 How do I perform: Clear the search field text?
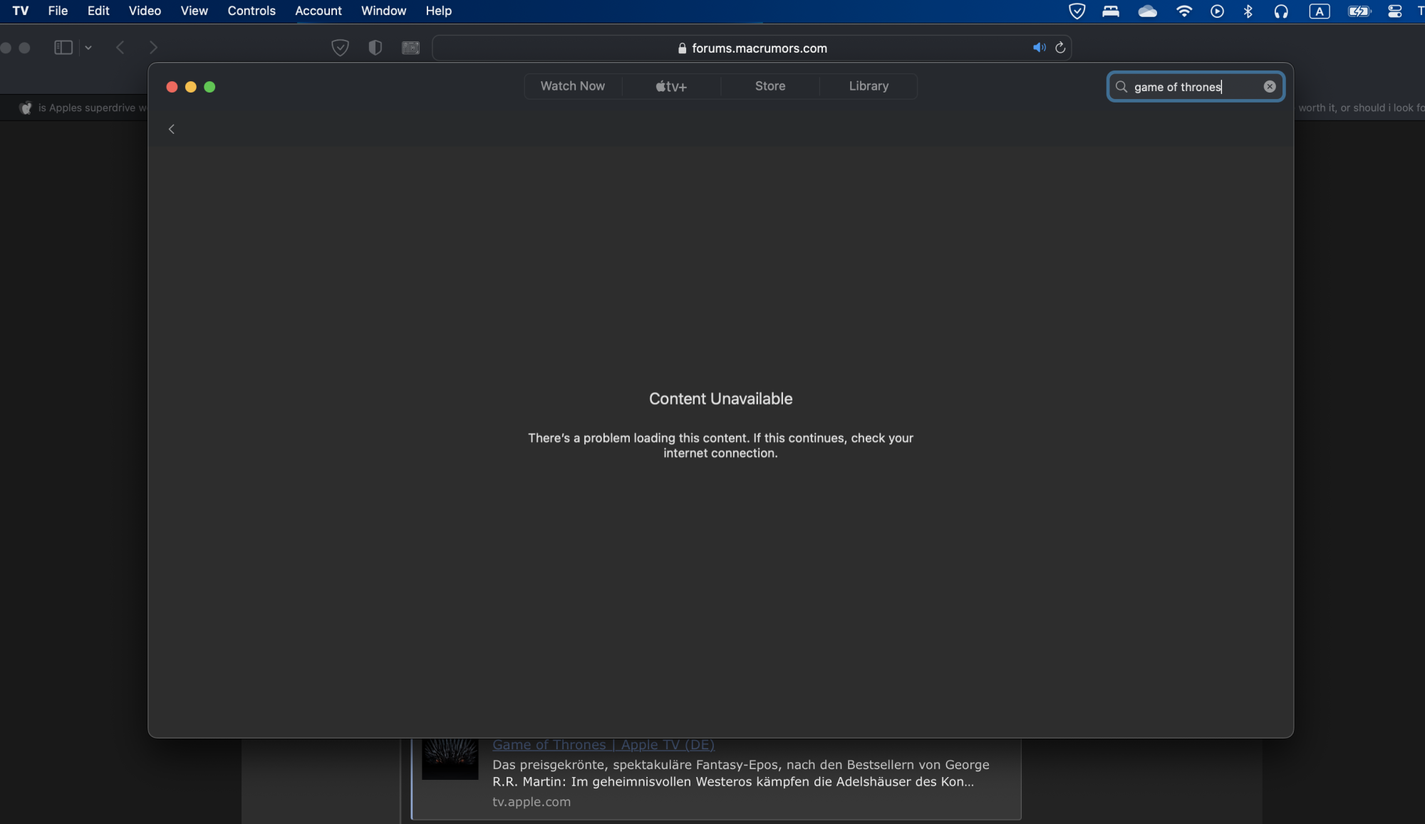pyautogui.click(x=1270, y=86)
